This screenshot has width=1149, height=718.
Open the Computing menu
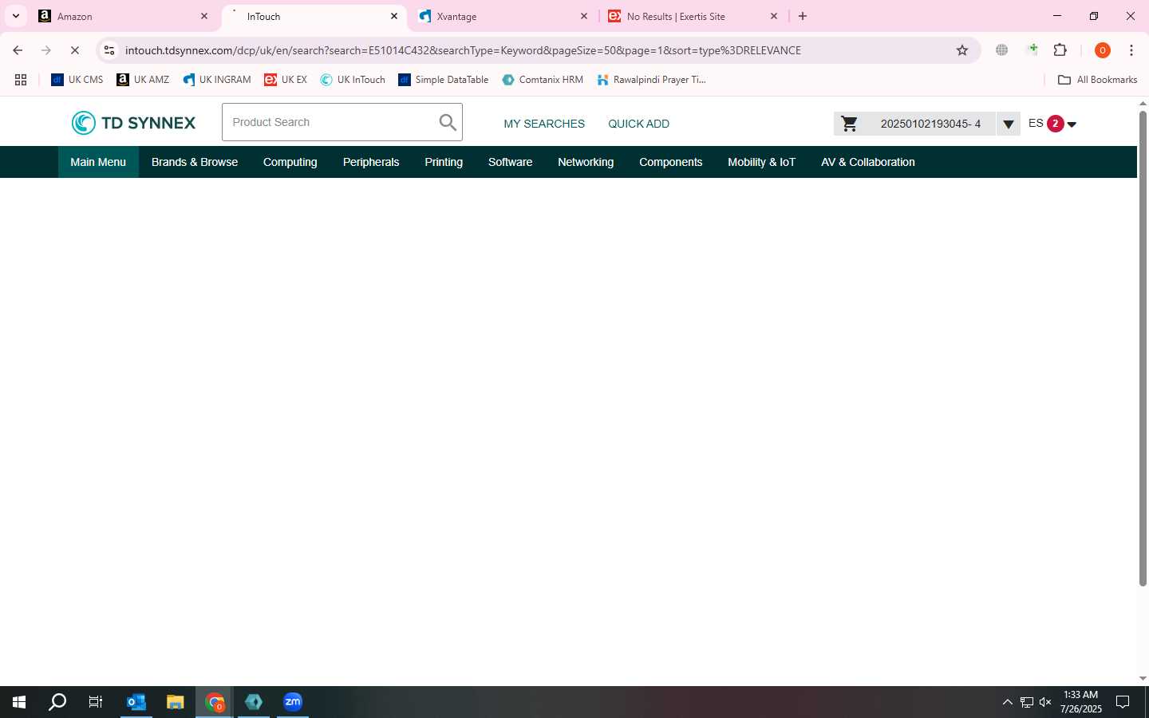pos(290,162)
